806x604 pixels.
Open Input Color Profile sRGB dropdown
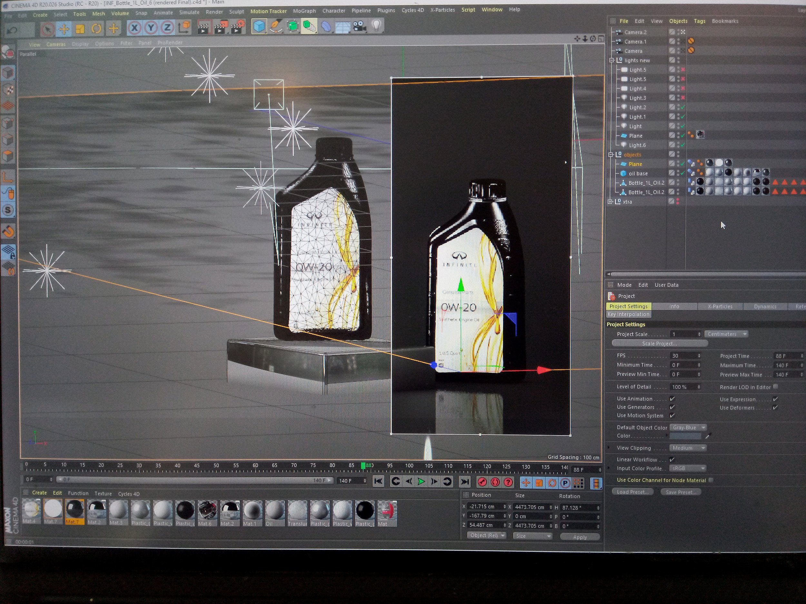688,468
